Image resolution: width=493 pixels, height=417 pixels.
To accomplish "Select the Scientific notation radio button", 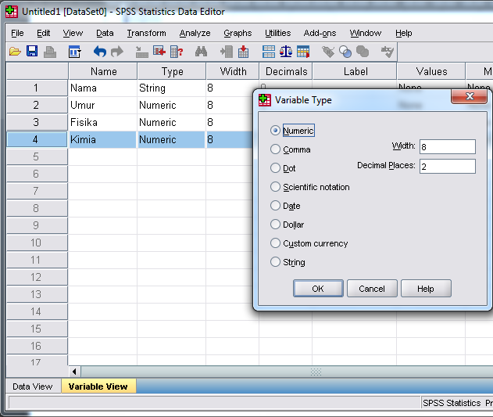I will [x=275, y=187].
